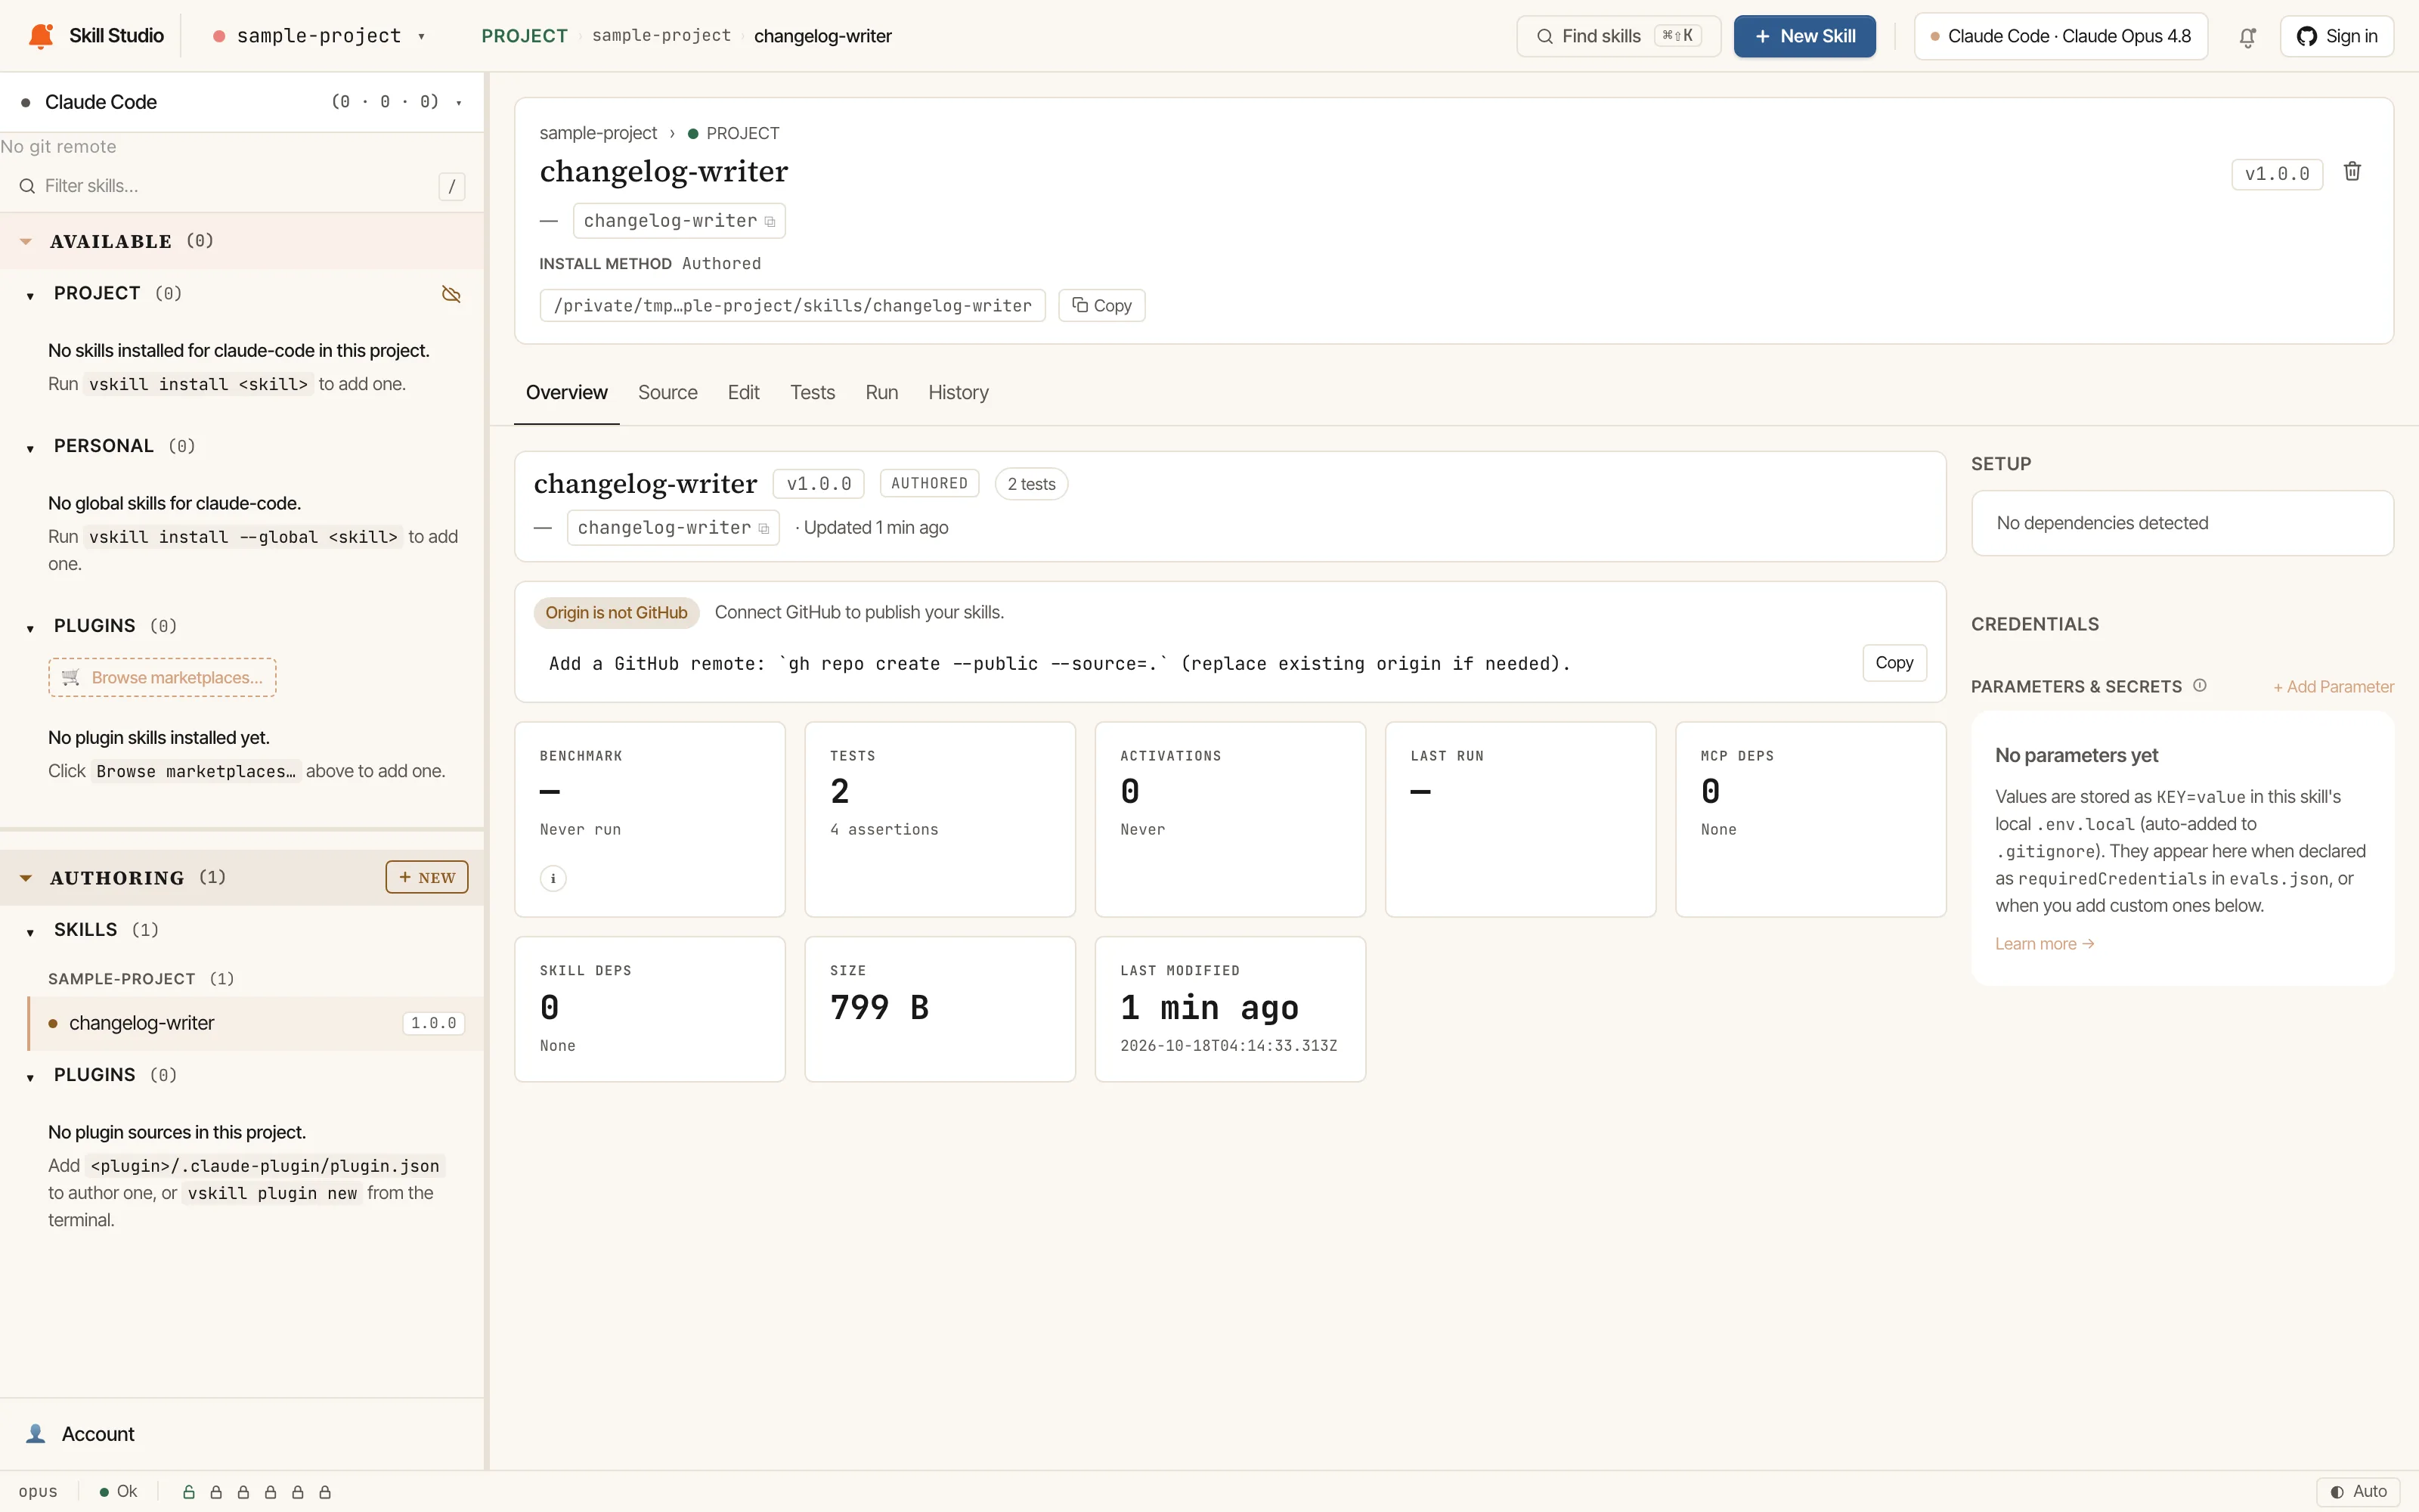Viewport: 2419px width, 1512px height.
Task: Collapse the PERSONAL (0) group
Action: [30, 448]
